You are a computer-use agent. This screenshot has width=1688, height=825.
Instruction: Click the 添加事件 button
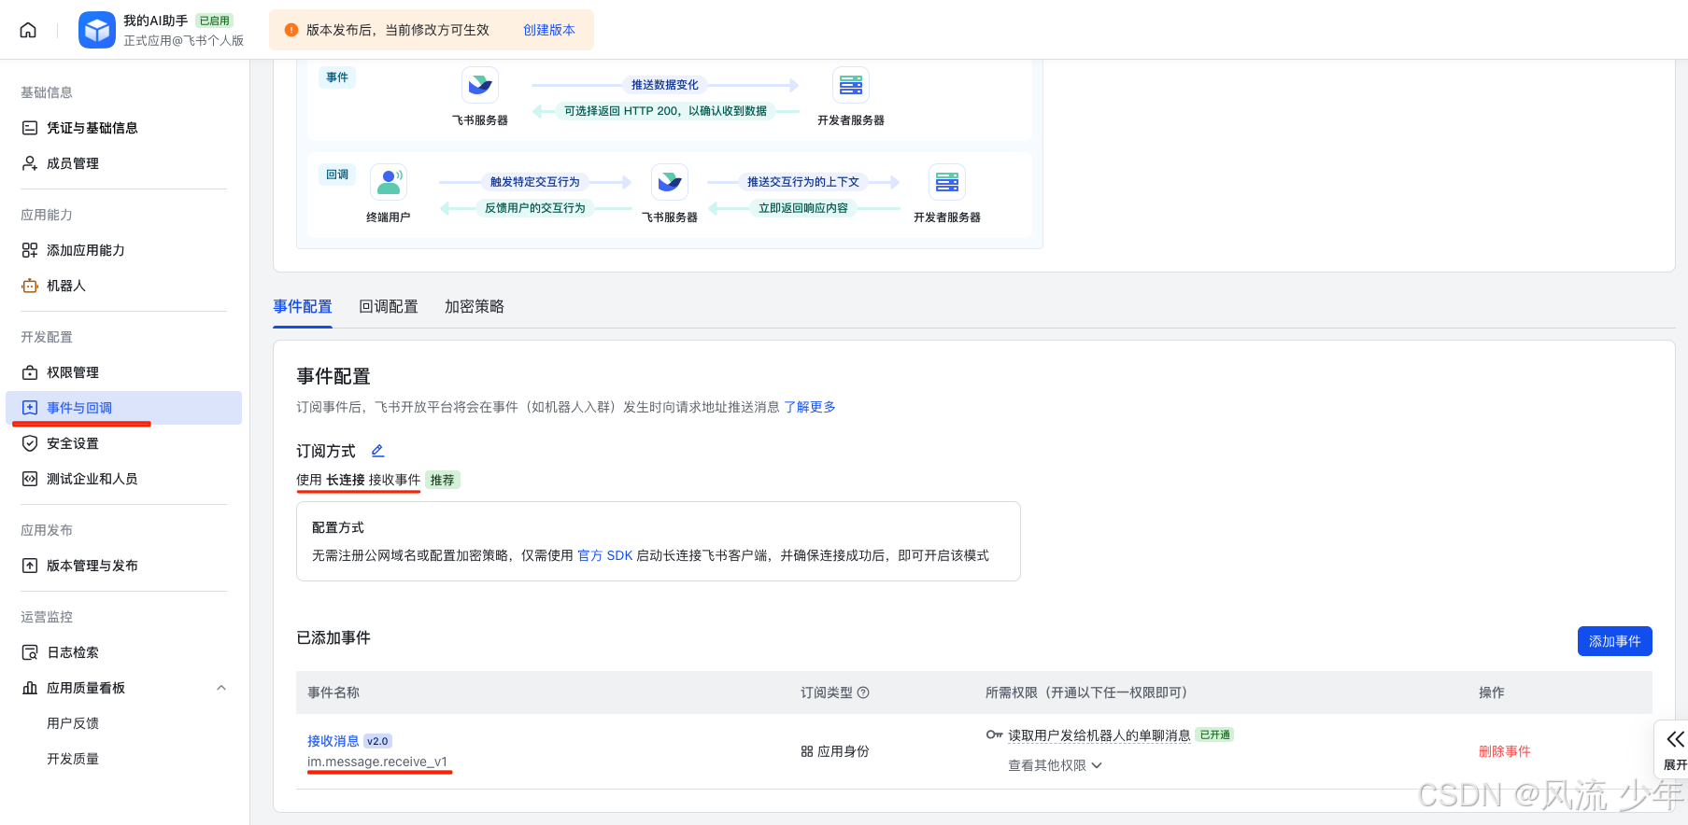(1615, 641)
